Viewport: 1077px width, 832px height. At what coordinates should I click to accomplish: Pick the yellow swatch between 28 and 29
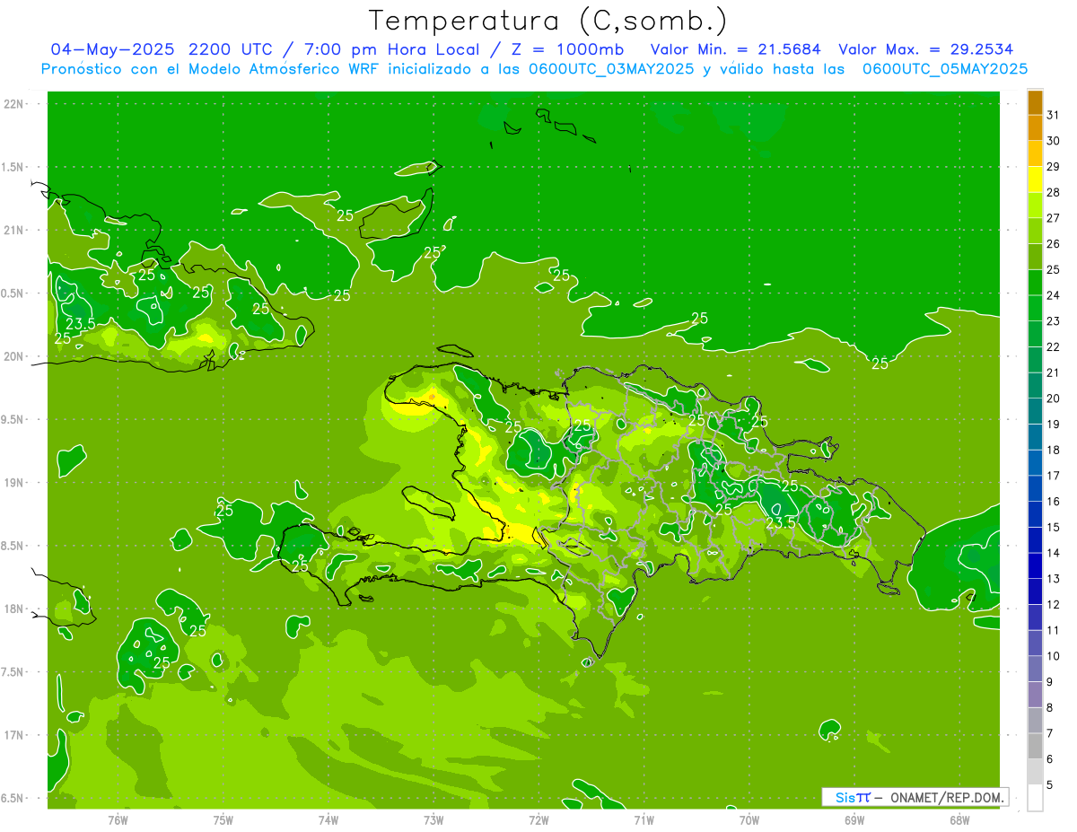coord(1035,180)
